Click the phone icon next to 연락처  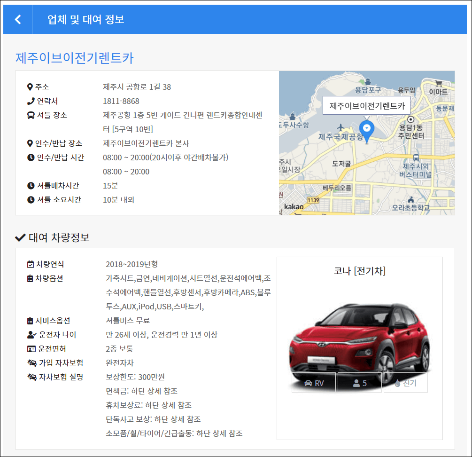[x=31, y=101]
